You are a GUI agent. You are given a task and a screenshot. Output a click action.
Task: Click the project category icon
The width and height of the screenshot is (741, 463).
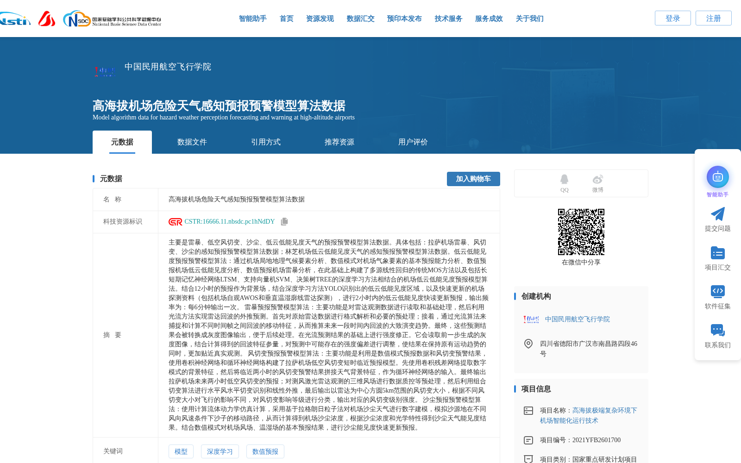point(528,459)
